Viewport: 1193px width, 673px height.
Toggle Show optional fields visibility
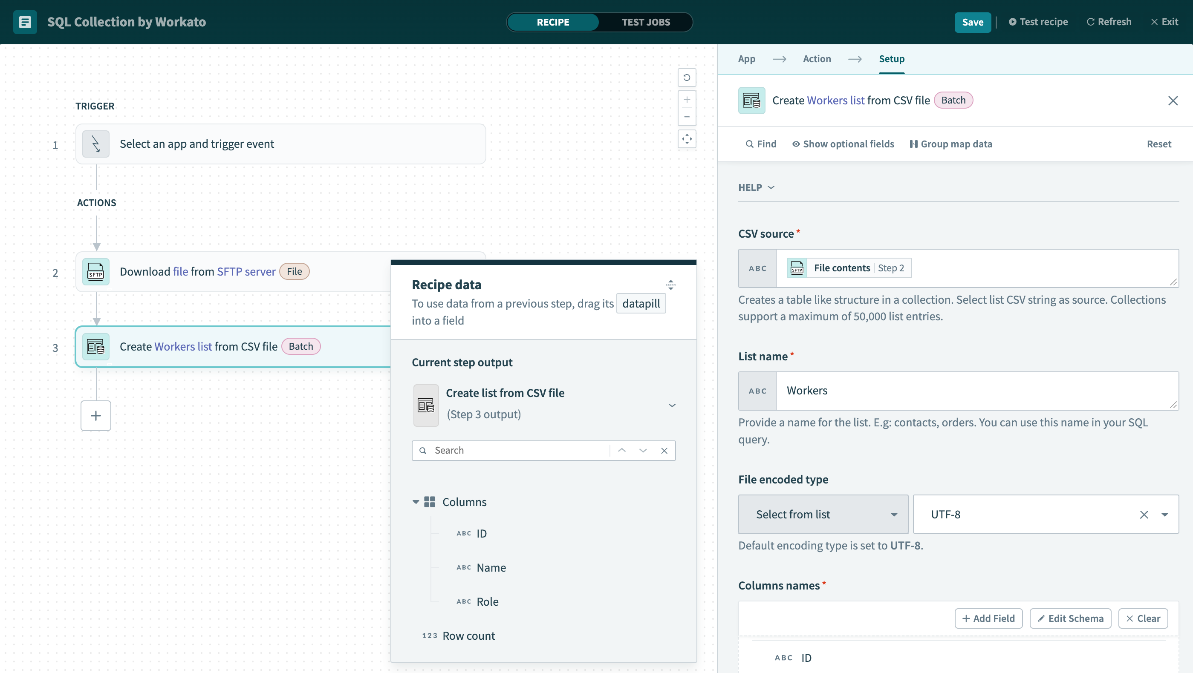pyautogui.click(x=843, y=143)
